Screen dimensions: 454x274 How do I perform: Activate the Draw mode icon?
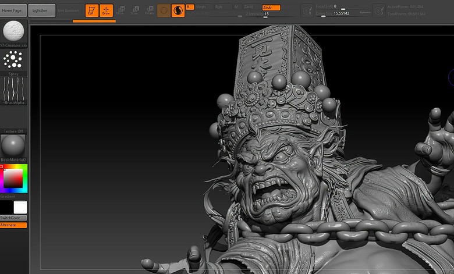pos(107,10)
